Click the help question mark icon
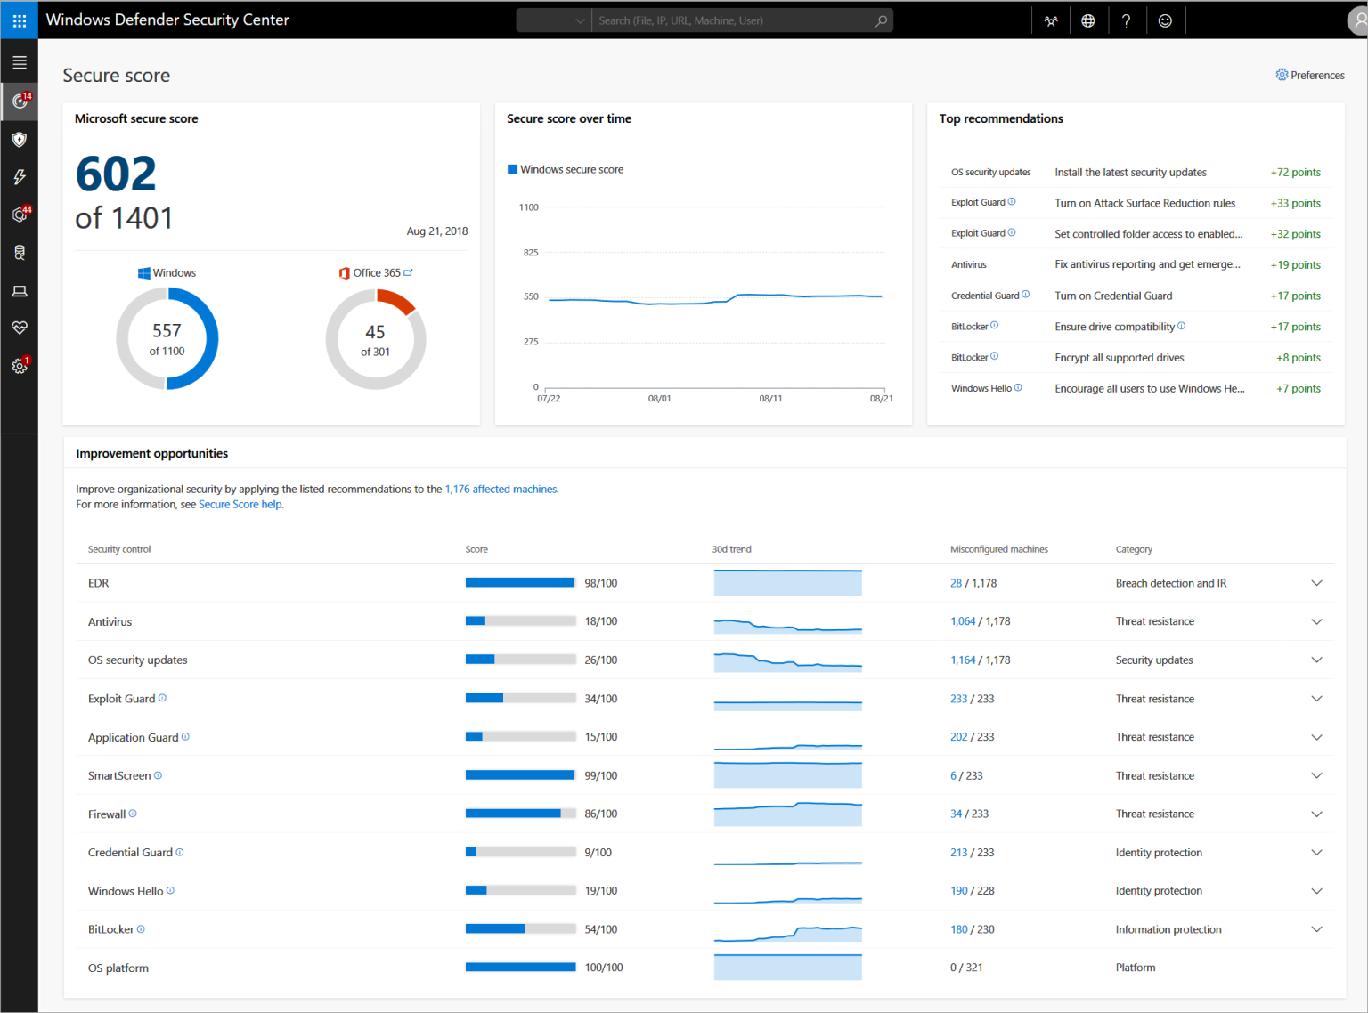This screenshot has width=1368, height=1013. (1127, 20)
